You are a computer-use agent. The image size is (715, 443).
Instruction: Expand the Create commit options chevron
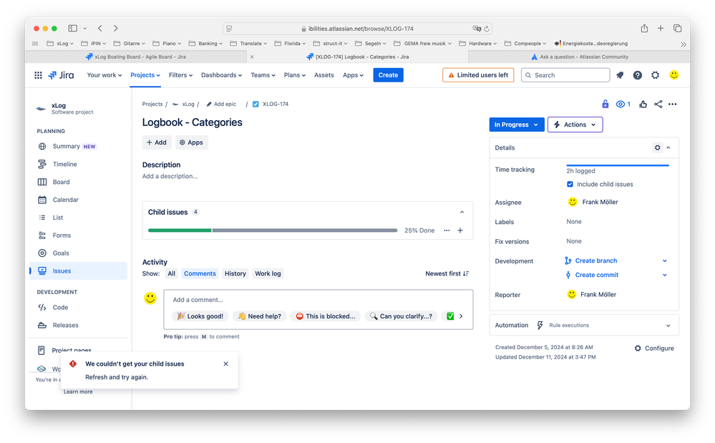click(x=665, y=275)
